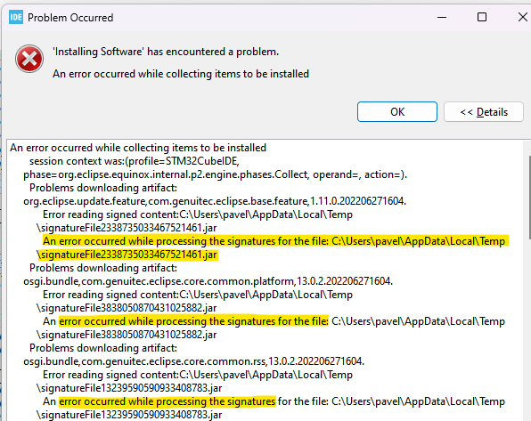
Task: Click the first line in details pane
Action: (138, 148)
